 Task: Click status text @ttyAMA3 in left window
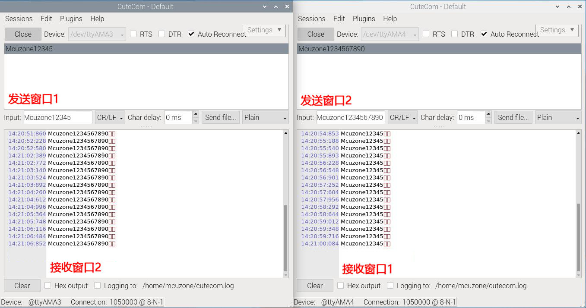45,302
